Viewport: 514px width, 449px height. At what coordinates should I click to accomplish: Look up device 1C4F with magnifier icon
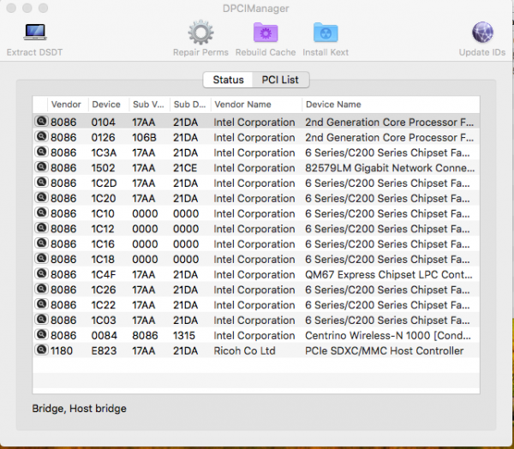click(x=41, y=273)
